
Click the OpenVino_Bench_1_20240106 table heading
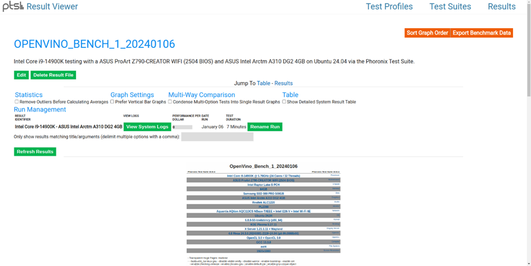point(264,166)
